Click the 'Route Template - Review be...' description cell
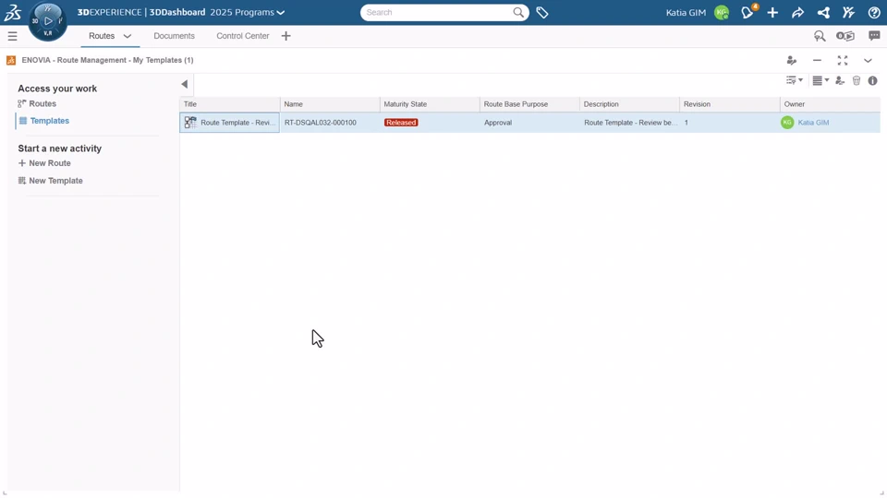The width and height of the screenshot is (887, 498). [x=629, y=123]
